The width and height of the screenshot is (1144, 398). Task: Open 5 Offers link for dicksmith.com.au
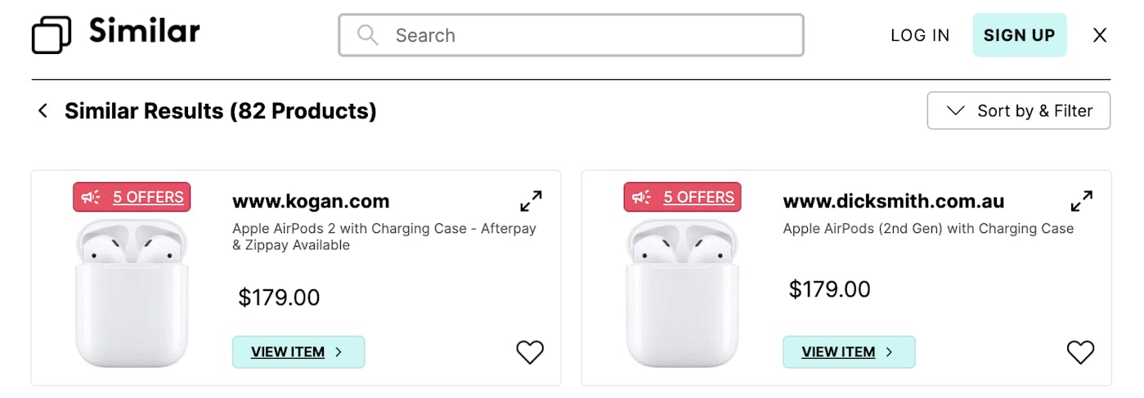(x=698, y=197)
